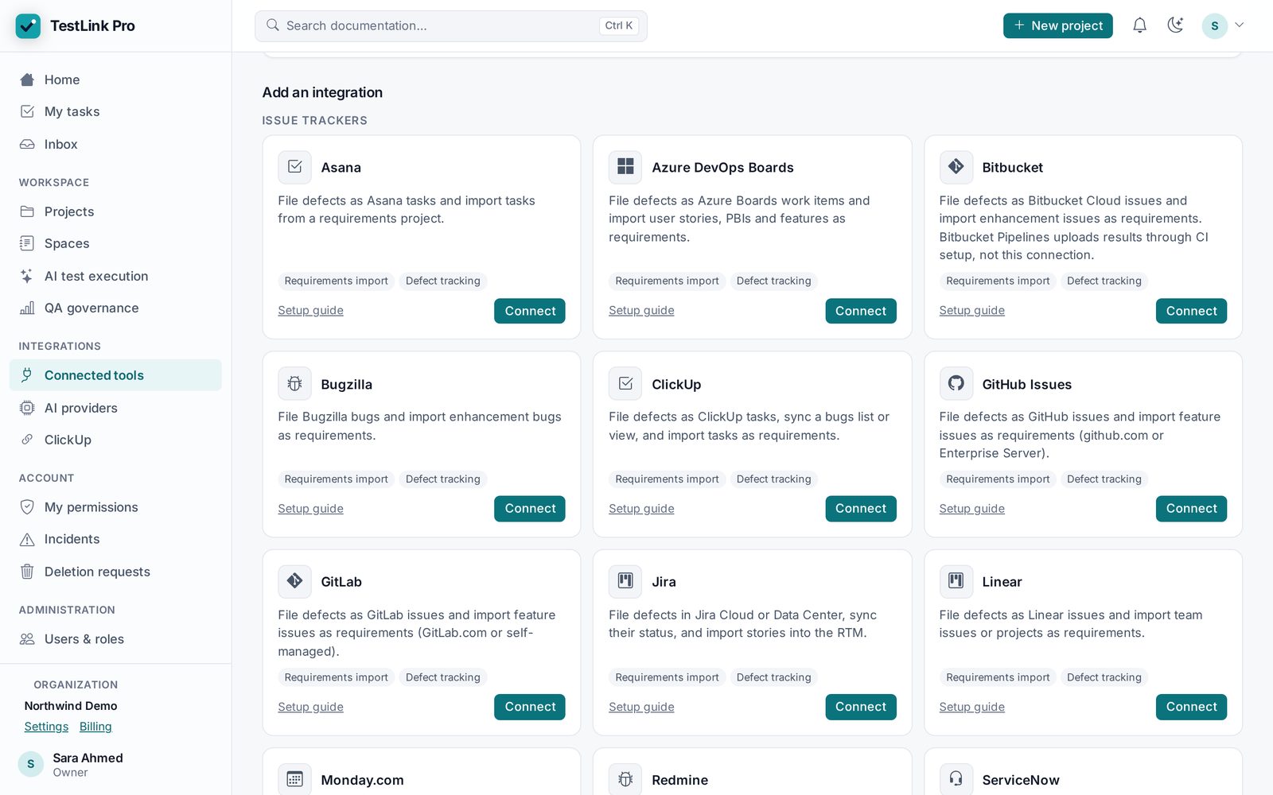Open the Inbox page
1273x795 pixels.
pyautogui.click(x=115, y=144)
